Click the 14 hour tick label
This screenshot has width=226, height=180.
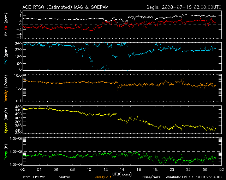122,170
